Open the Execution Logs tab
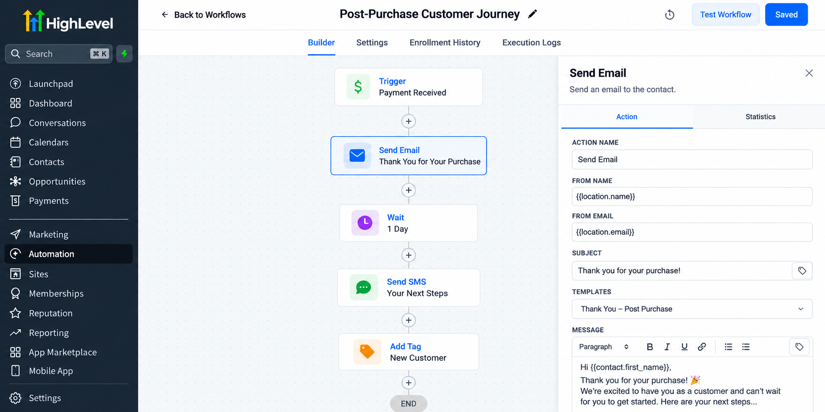Viewport: 825px width, 412px height. [532, 43]
